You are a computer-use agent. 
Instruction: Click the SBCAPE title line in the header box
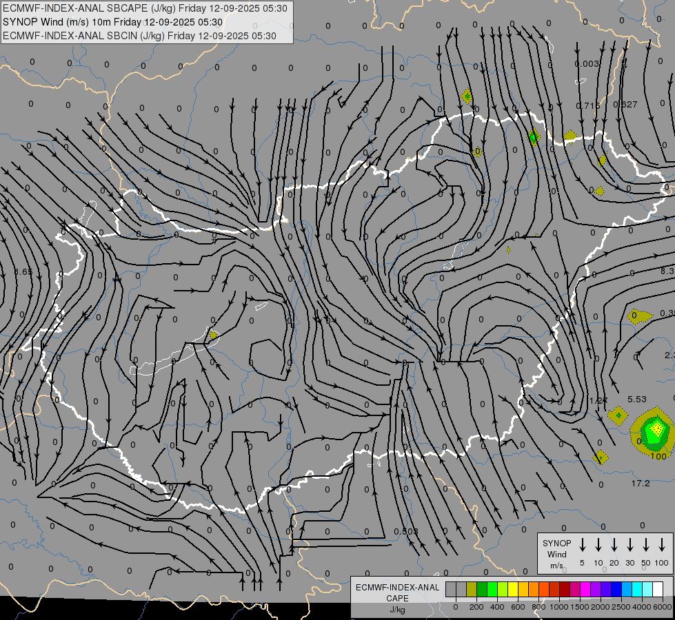[145, 8]
